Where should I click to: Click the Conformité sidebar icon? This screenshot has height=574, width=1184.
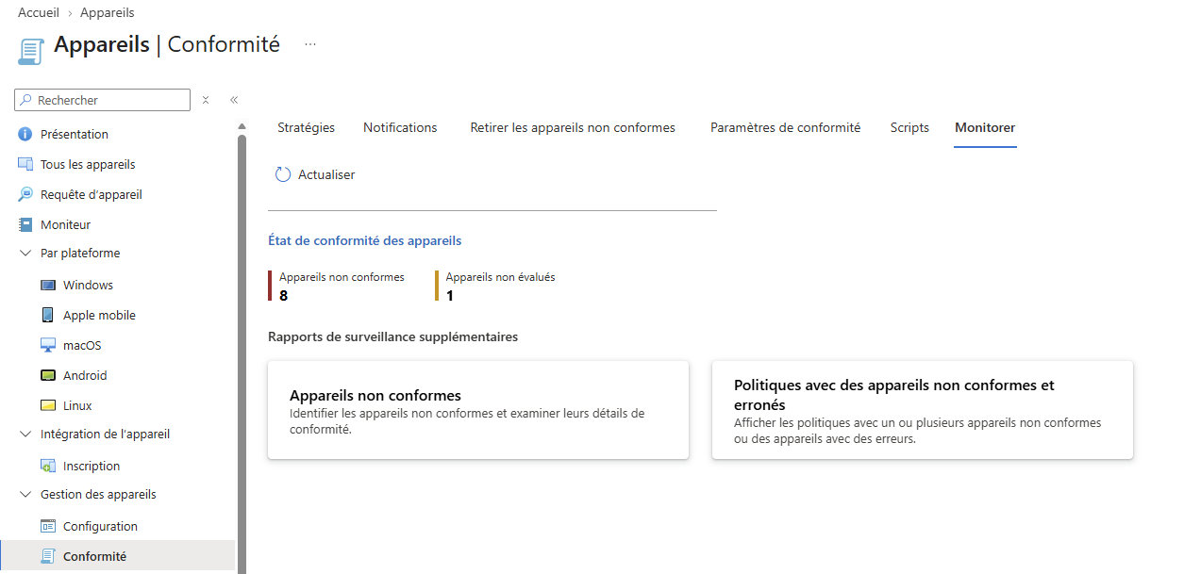click(x=48, y=556)
